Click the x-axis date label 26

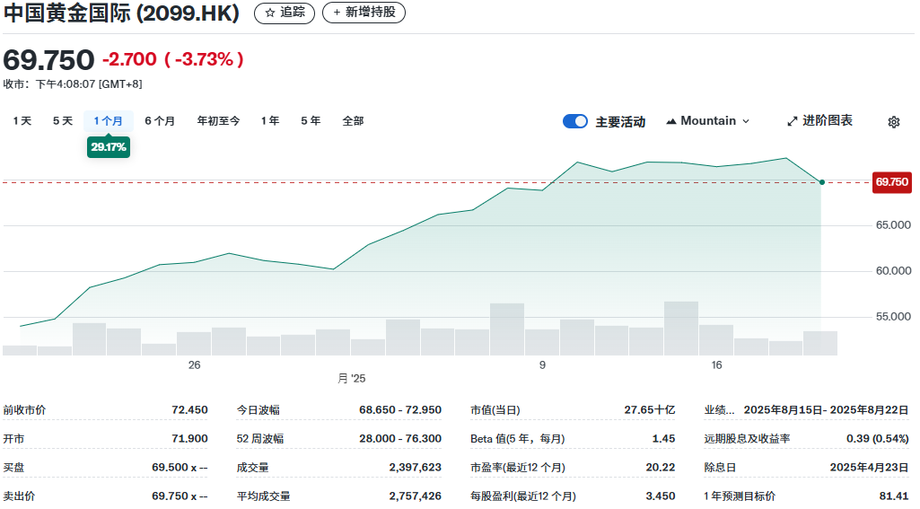(x=194, y=365)
